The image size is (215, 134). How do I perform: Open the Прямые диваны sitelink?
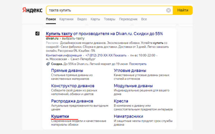click(x=67, y=70)
